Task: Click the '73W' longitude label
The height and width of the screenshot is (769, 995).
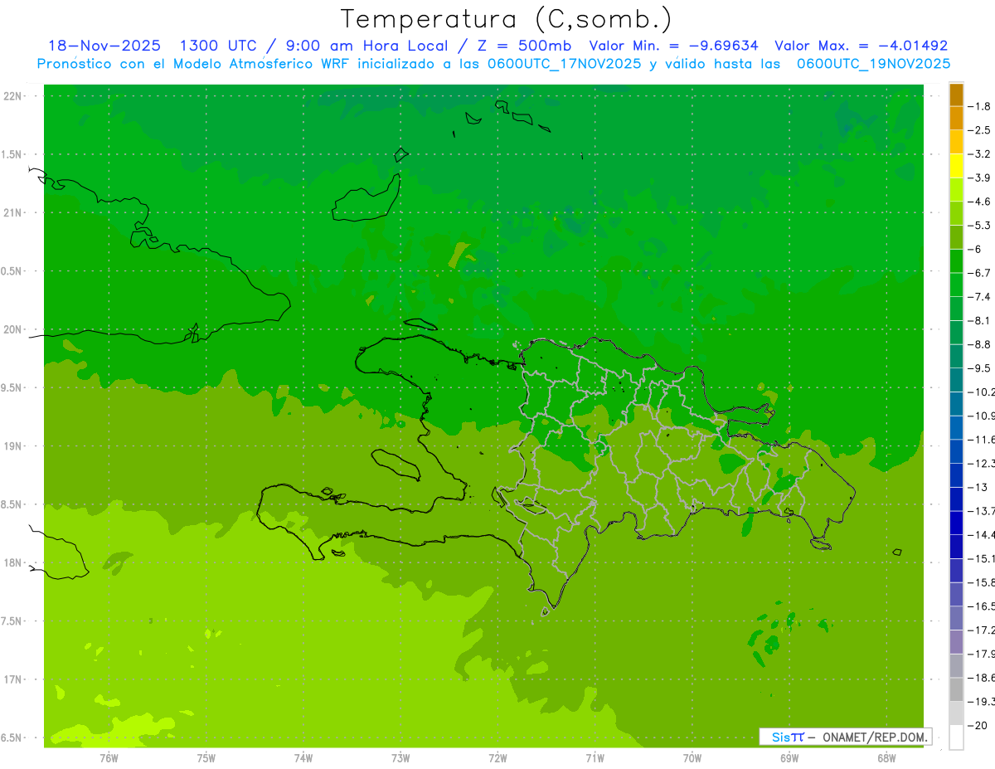Action: click(x=400, y=758)
